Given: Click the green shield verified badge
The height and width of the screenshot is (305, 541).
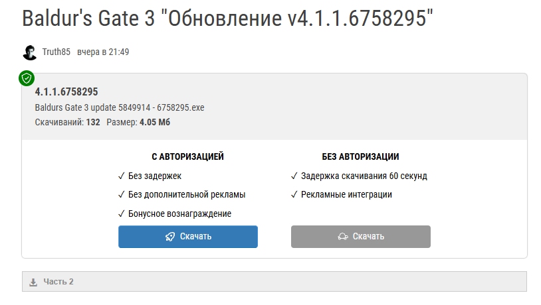Looking at the screenshot, I should coord(27,78).
